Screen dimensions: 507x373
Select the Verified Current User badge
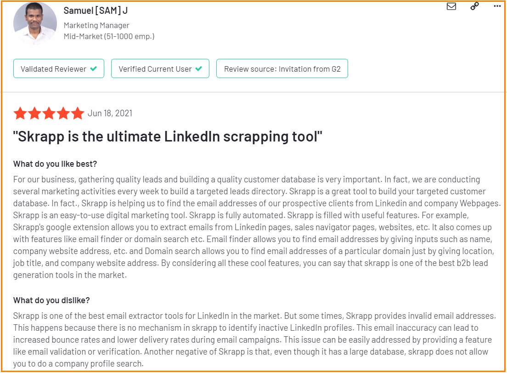pos(160,68)
